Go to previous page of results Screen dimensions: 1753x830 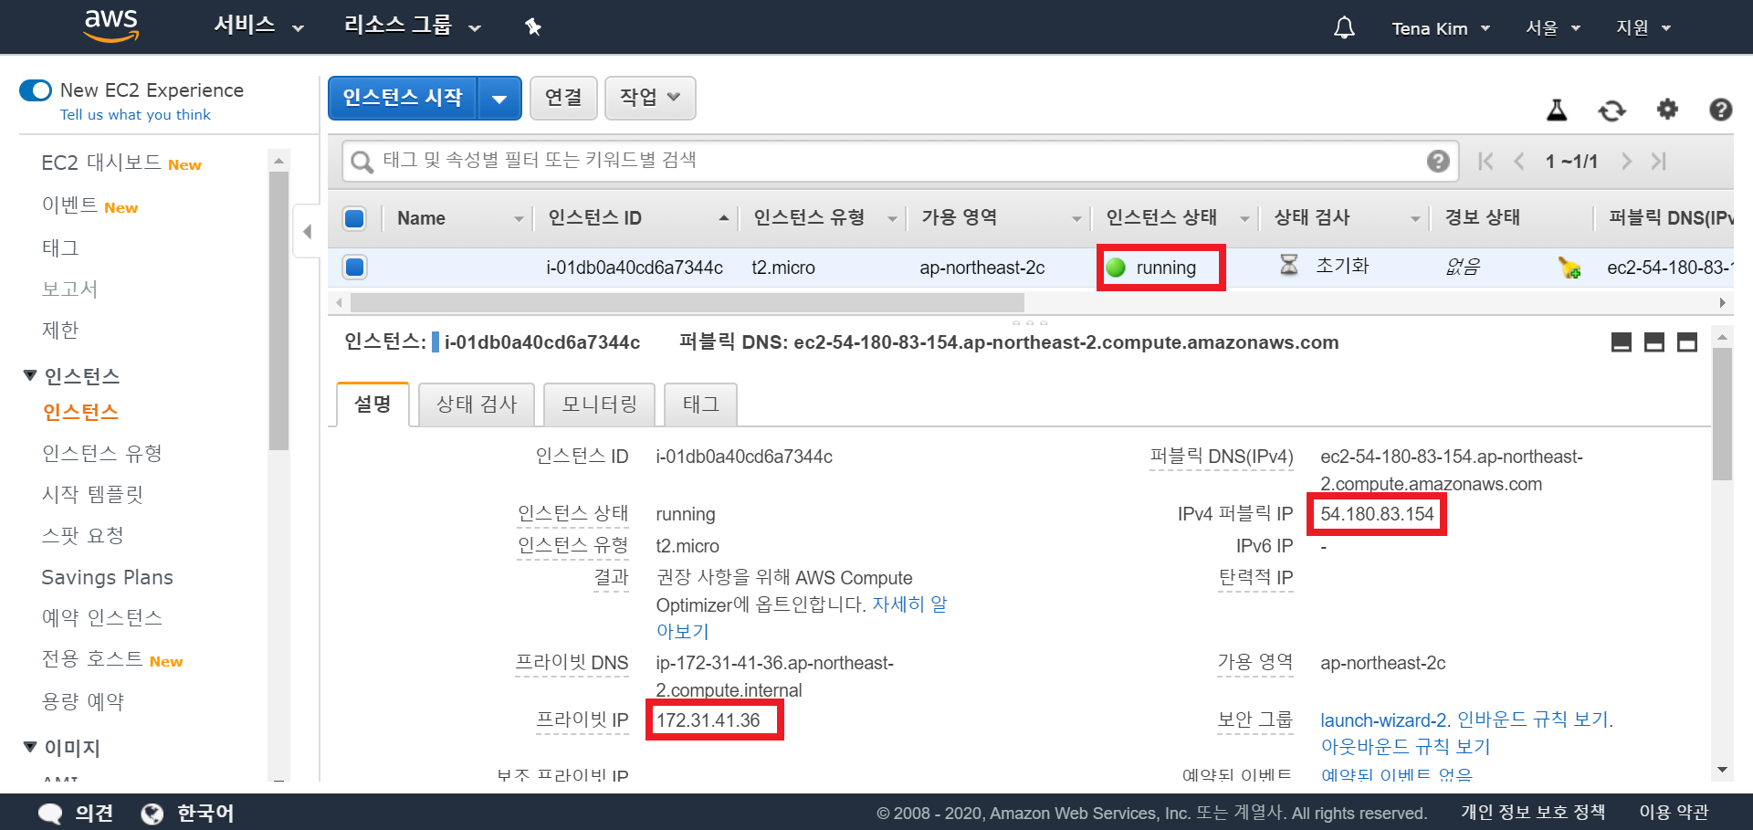[1519, 162]
